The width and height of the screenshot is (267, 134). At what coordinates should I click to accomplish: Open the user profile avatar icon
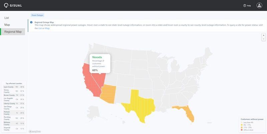point(259,5)
